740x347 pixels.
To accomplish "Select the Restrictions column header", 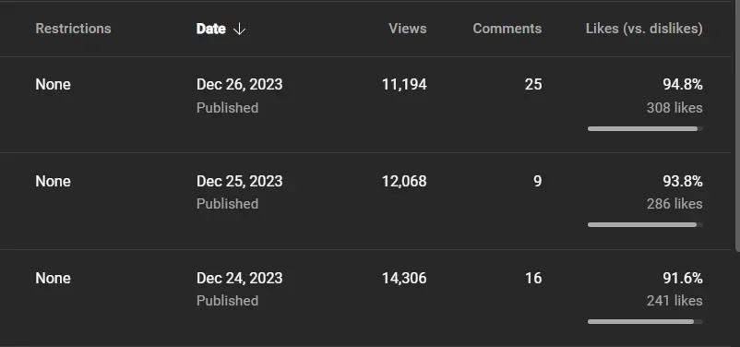I will [73, 29].
